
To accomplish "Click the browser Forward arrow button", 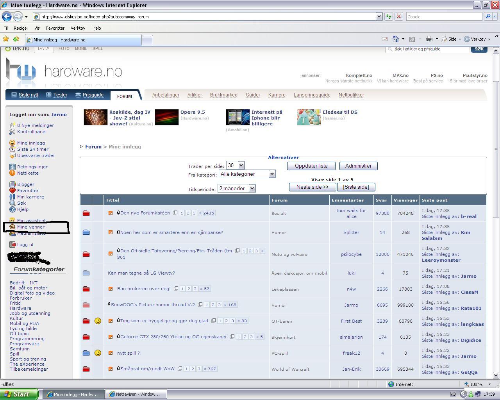I will pyautogui.click(x=18, y=16).
